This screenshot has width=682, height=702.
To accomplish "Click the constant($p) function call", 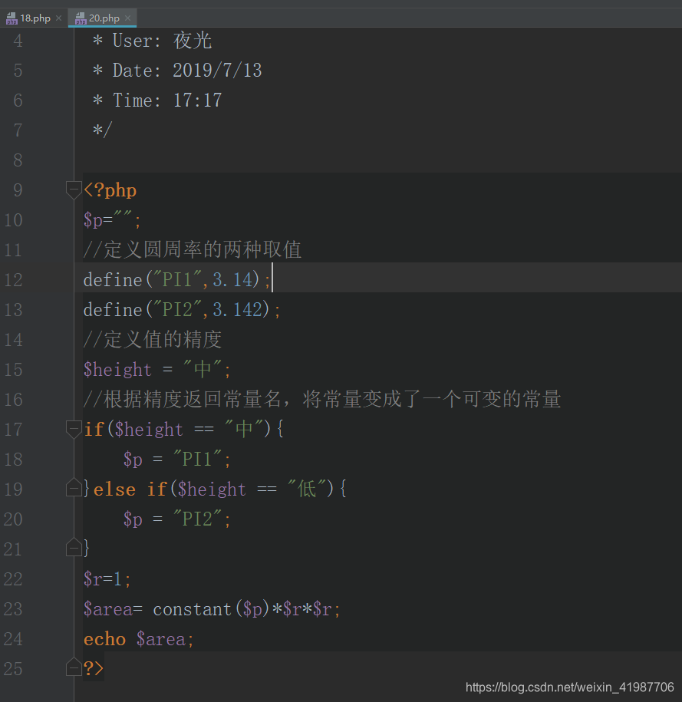I will point(211,609).
